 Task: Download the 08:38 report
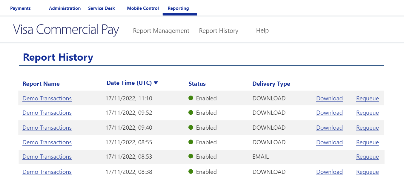coord(329,172)
